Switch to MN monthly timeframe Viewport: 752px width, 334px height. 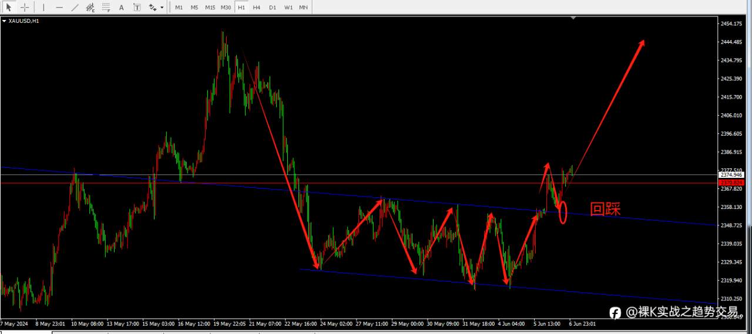coord(303,8)
